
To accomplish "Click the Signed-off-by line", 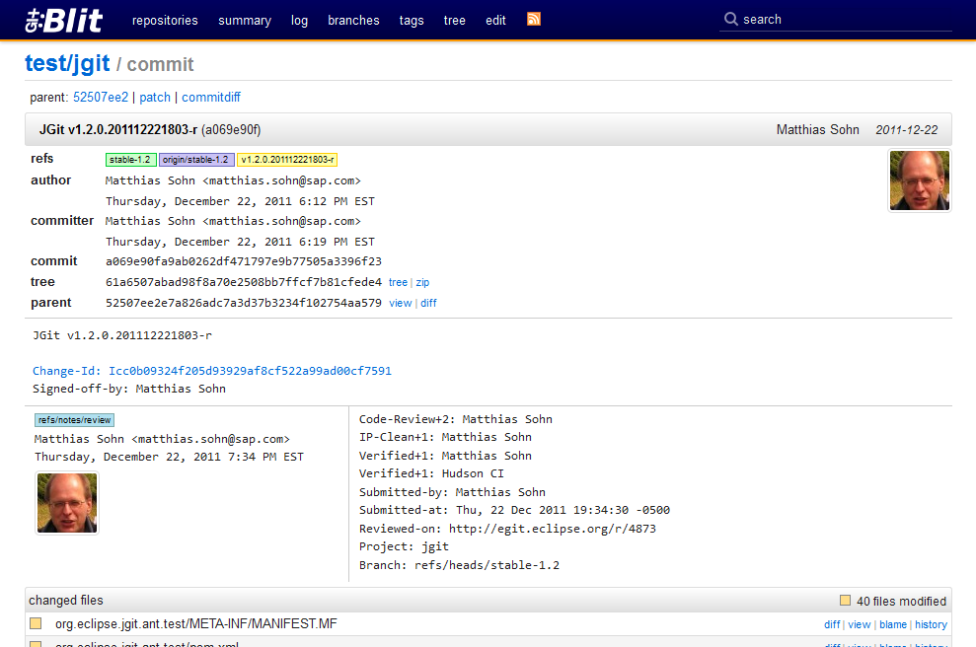I will (x=129, y=389).
